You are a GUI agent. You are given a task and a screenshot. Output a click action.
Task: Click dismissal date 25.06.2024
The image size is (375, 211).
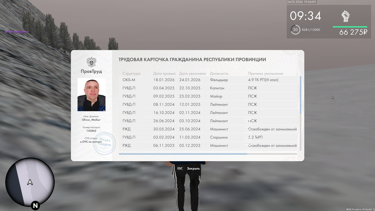pos(190,129)
